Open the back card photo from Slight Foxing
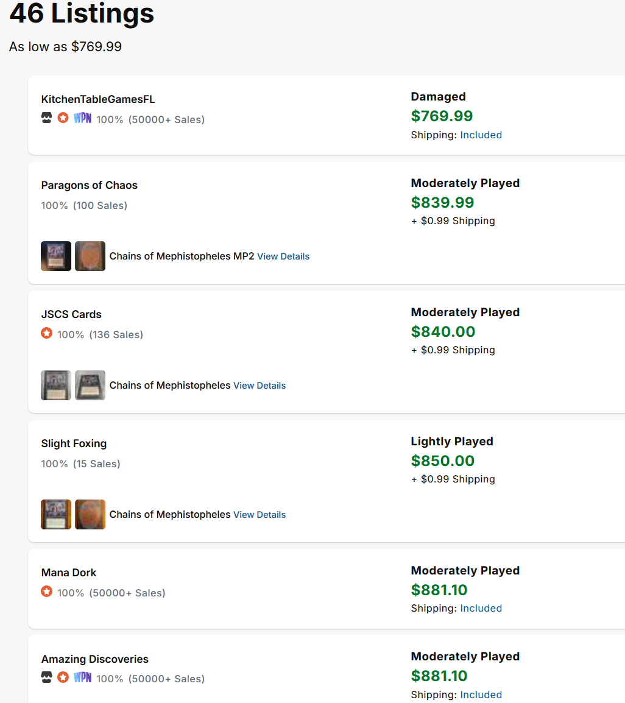 coord(90,514)
